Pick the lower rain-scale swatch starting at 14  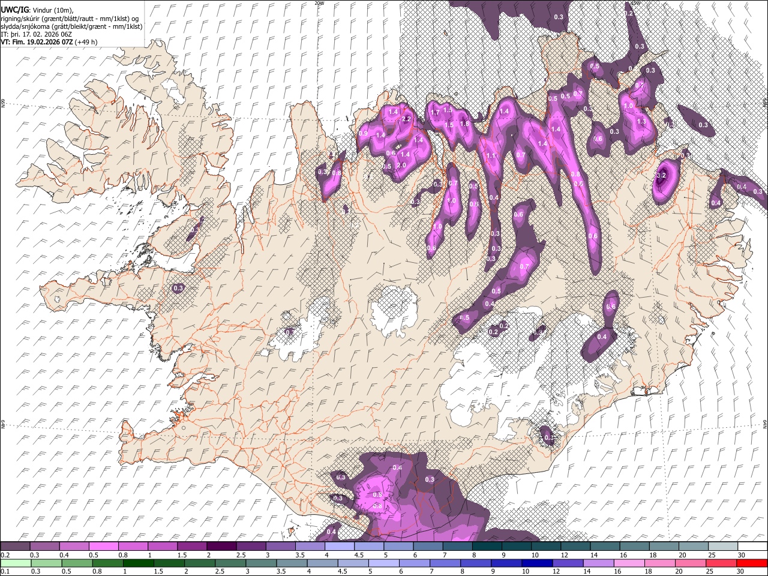click(599, 563)
